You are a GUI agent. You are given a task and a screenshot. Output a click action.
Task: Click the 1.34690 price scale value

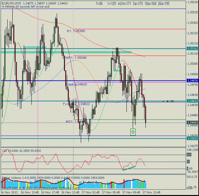click(193, 95)
